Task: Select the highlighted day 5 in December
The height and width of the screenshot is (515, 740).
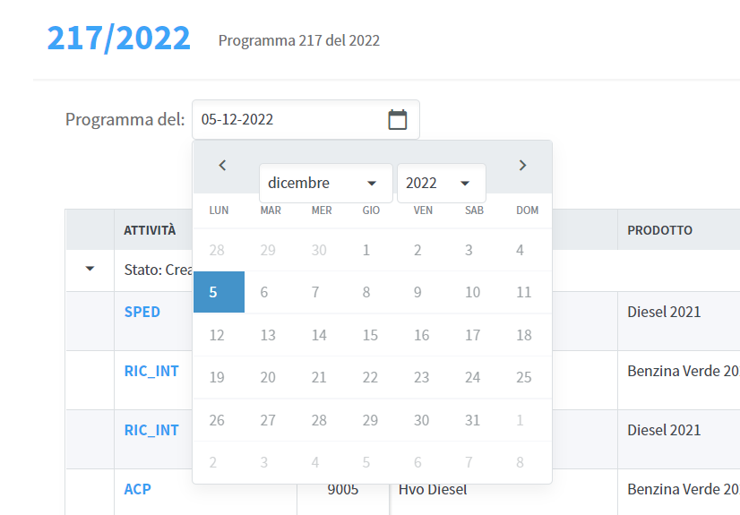Action: (x=219, y=292)
